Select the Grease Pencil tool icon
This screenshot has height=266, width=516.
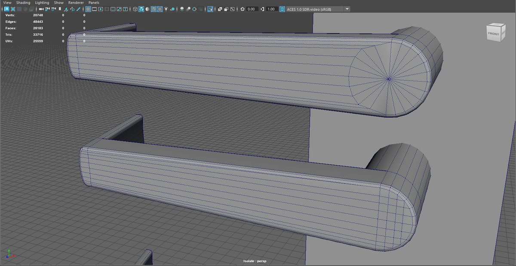pyautogui.click(x=78, y=9)
